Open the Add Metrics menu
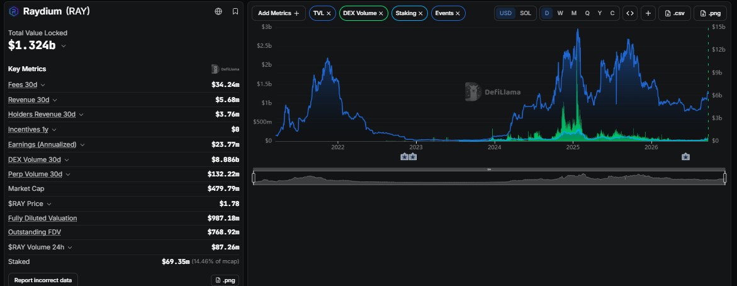737x286 pixels. tap(279, 13)
